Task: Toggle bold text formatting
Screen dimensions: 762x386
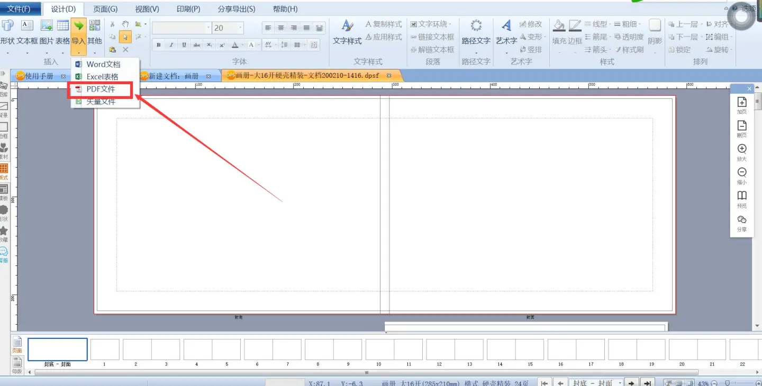Action: pos(158,45)
